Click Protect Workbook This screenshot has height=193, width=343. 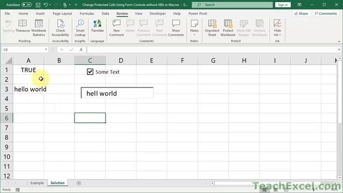tap(228, 28)
